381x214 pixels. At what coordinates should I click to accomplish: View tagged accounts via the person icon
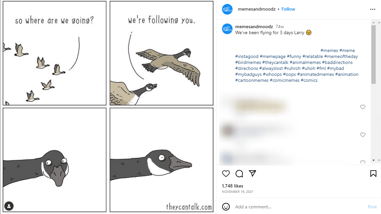point(9,206)
